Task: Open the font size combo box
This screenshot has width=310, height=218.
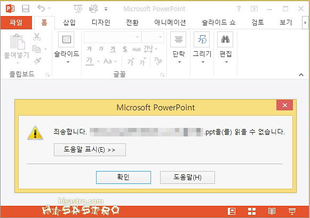Action: (x=153, y=37)
